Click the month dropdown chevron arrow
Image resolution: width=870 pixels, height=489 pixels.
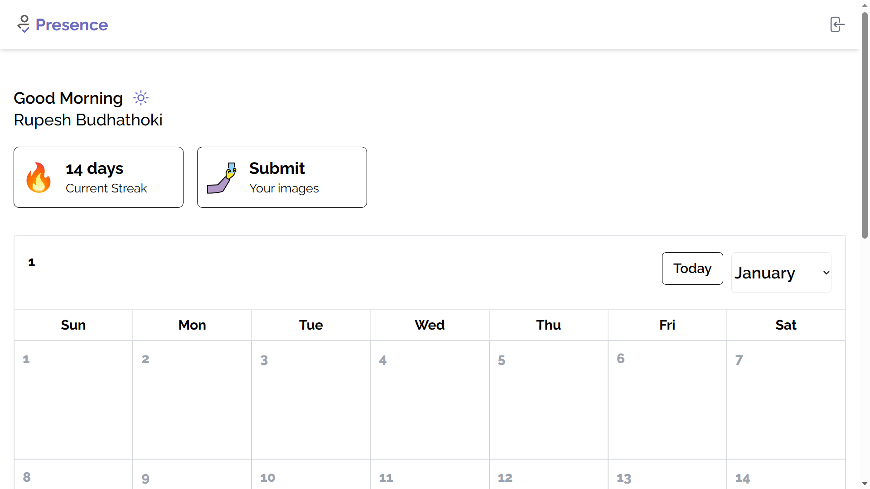[x=826, y=273]
